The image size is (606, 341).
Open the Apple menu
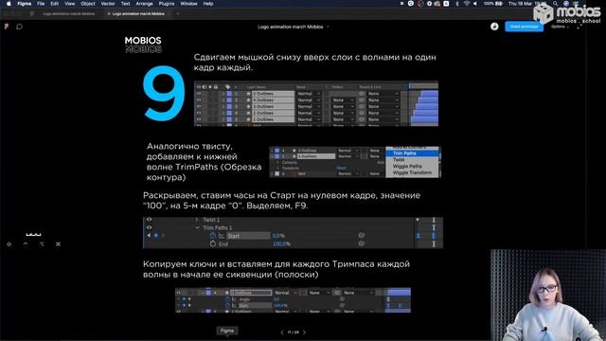pos(9,4)
